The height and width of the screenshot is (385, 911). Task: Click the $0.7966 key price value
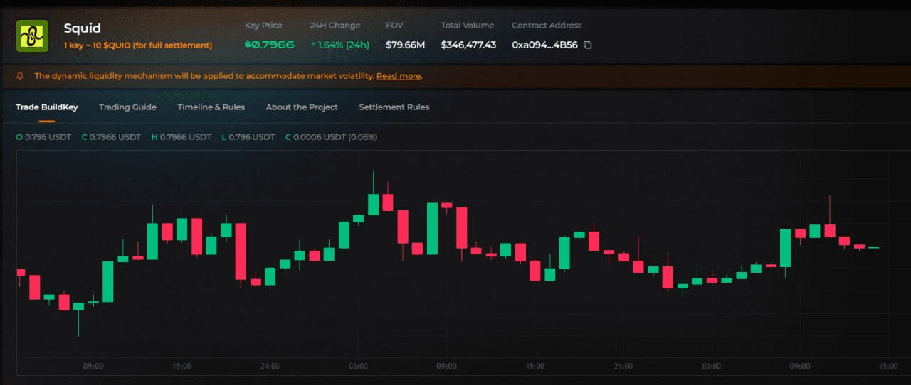click(269, 45)
